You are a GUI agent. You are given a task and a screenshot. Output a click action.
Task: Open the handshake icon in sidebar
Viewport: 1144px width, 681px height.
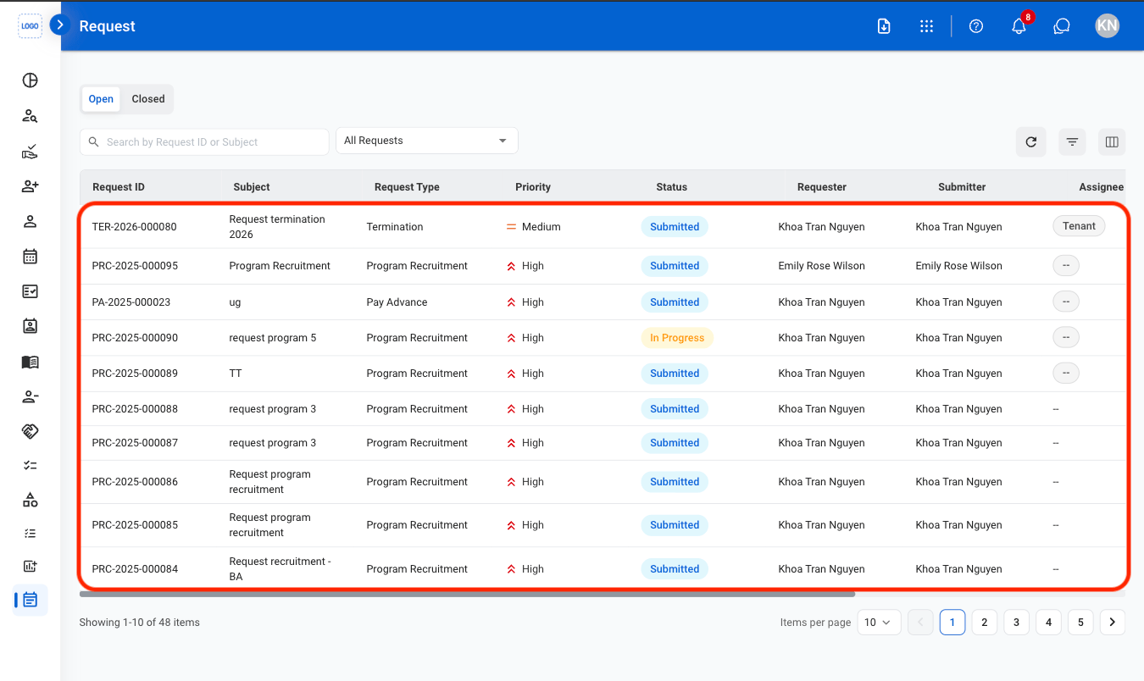coord(30,431)
